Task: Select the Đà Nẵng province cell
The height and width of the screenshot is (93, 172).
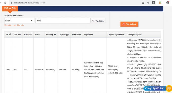Action: coord(76,70)
